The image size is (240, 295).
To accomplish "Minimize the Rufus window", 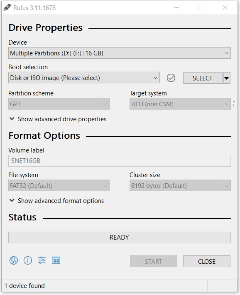I will (x=176, y=7).
